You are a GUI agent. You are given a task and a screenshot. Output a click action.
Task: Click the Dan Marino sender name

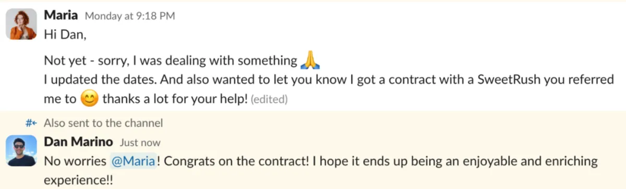pyautogui.click(x=79, y=142)
